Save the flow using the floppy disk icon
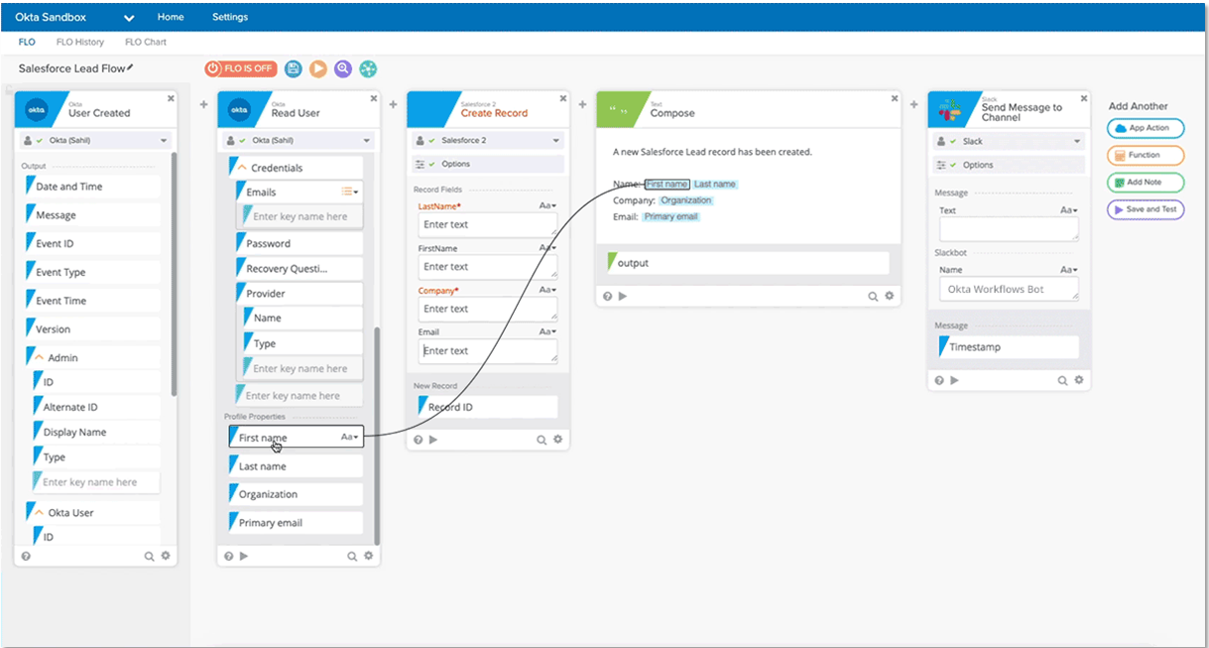This screenshot has height=648, width=1209. [x=292, y=68]
